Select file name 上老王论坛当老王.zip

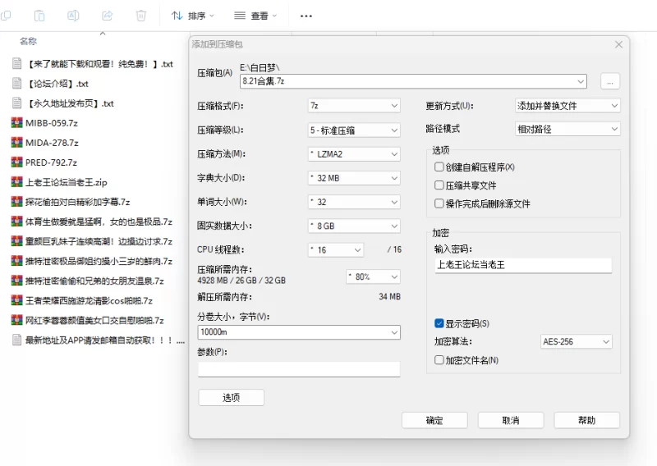click(67, 182)
